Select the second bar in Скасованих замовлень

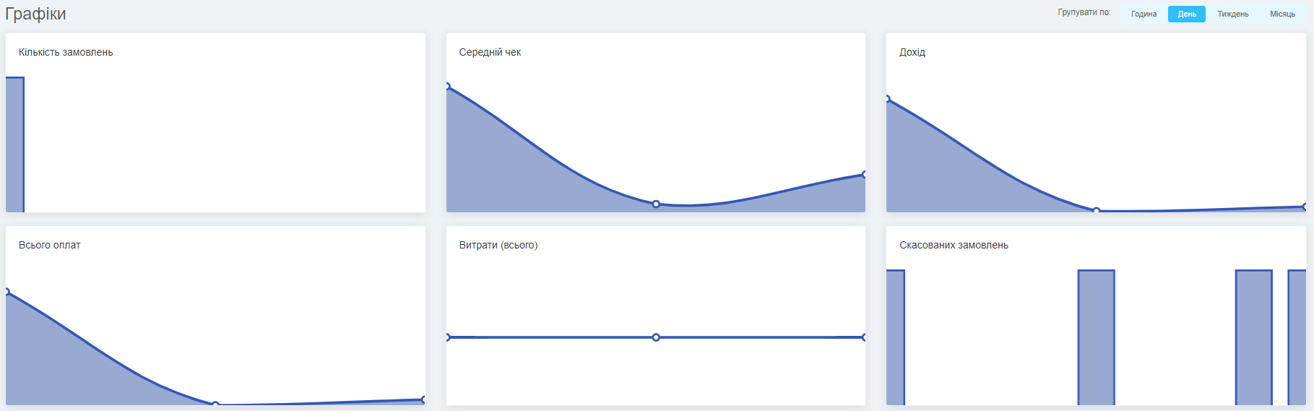click(1096, 337)
